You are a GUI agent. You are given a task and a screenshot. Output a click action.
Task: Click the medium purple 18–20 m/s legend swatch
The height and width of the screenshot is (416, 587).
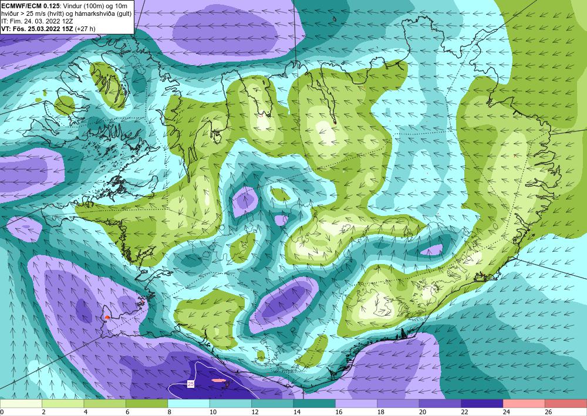click(x=399, y=404)
